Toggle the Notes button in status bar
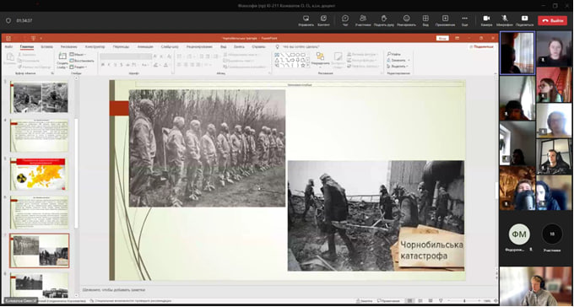Image resolution: width=574 pixels, height=307 pixels. [x=365, y=300]
